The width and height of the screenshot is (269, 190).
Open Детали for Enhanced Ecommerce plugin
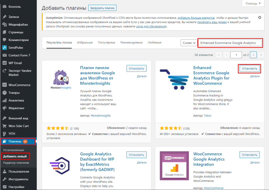click(x=255, y=76)
